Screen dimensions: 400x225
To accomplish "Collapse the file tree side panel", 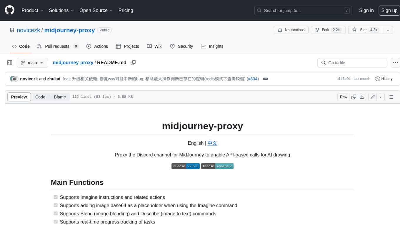I will click(x=9, y=63).
